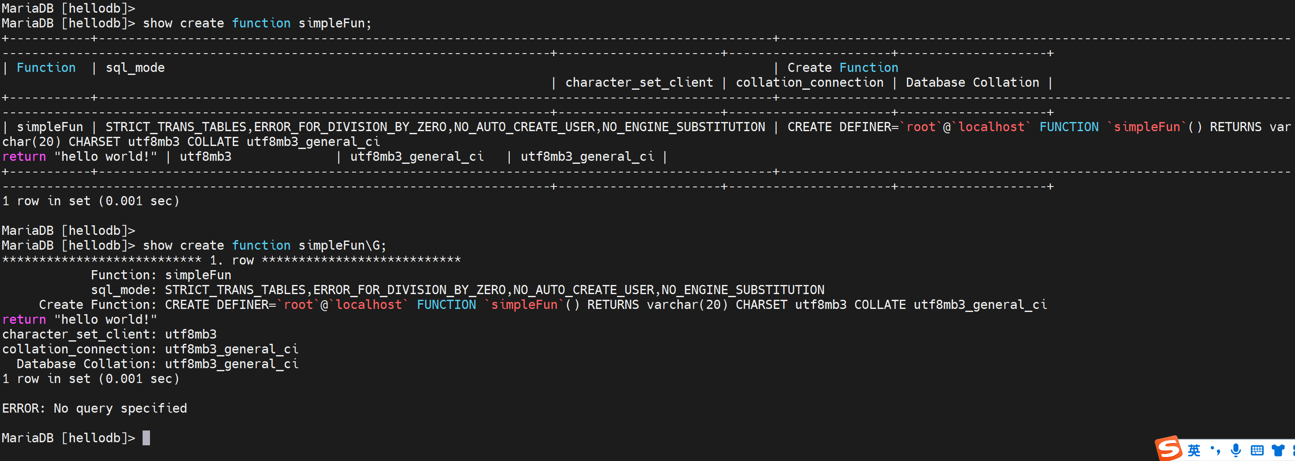
Task: Click the Sogou input method logo
Action: [1168, 447]
